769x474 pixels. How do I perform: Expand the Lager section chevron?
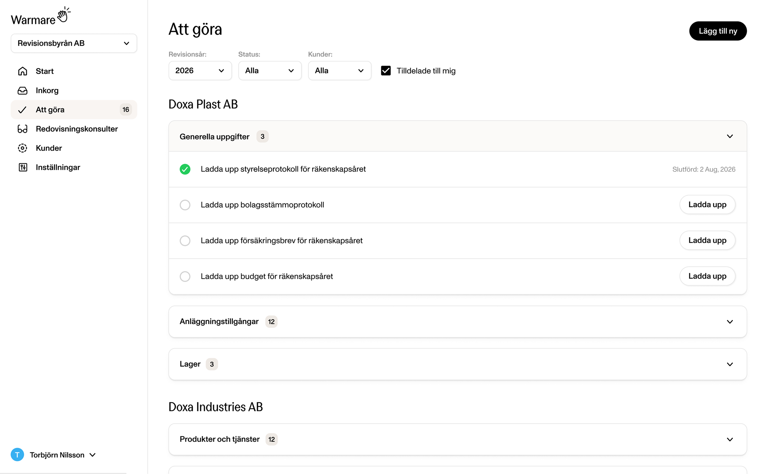729,364
